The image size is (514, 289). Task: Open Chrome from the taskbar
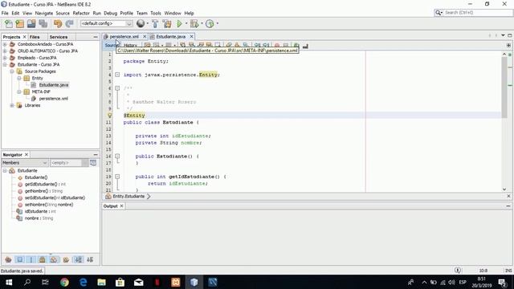[x=64, y=282]
